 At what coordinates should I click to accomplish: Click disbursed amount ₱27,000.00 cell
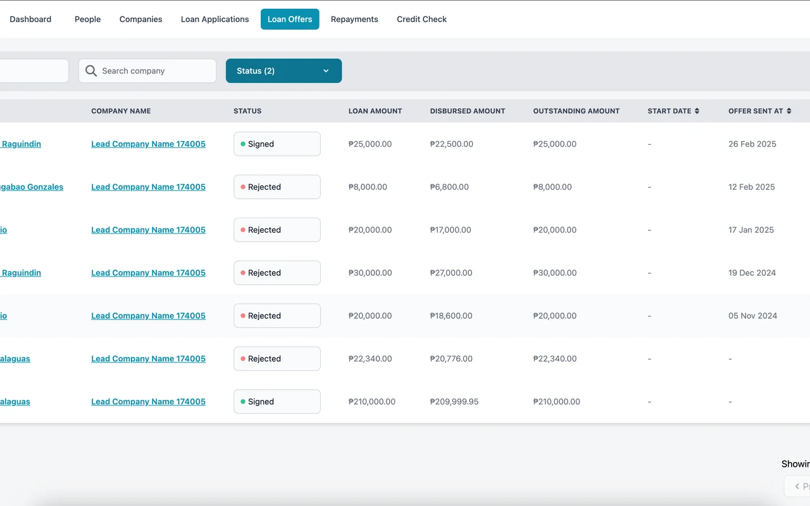(451, 273)
